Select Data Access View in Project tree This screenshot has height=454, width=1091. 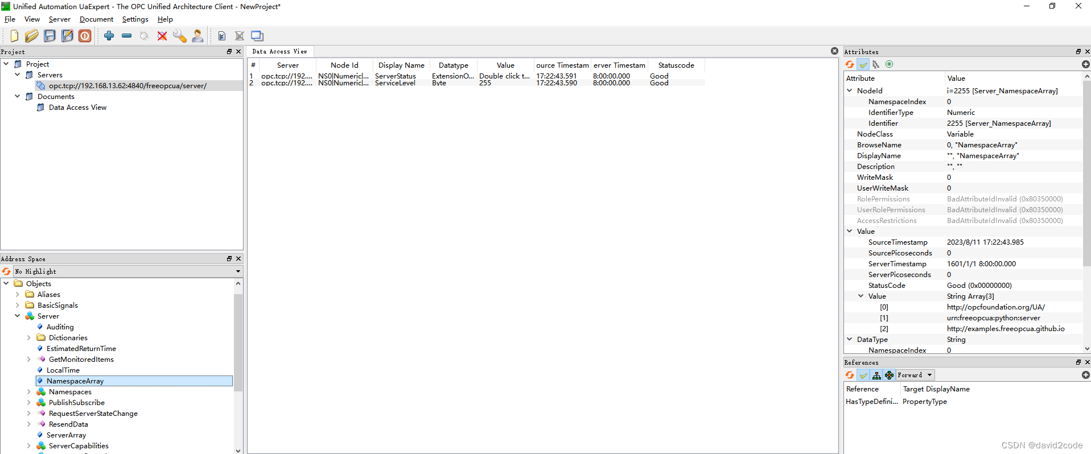(77, 107)
